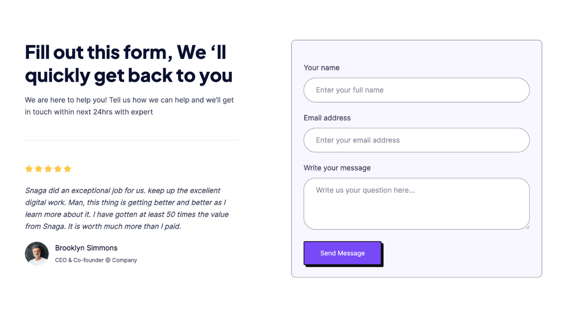
Task: Click the first rating star
Action: (x=29, y=169)
